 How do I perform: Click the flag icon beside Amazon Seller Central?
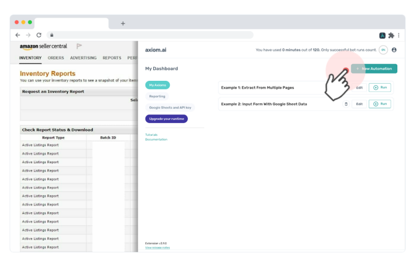pos(79,46)
